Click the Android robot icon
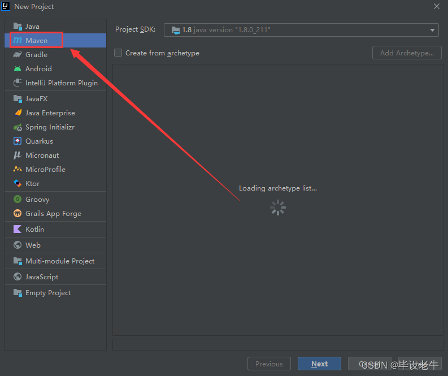Viewport: 448px width, 376px height. pyautogui.click(x=18, y=68)
